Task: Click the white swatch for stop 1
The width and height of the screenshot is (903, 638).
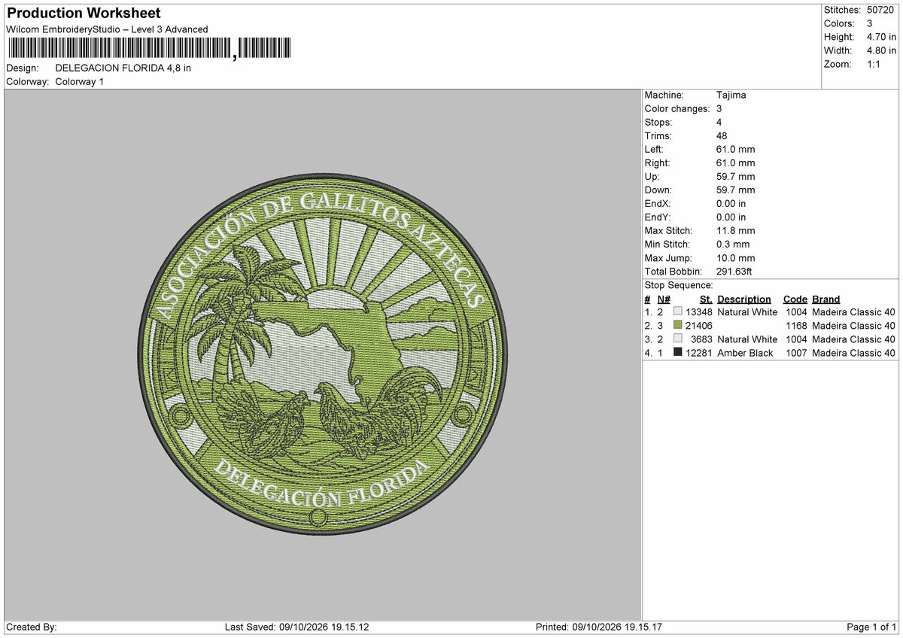Action: (x=678, y=311)
